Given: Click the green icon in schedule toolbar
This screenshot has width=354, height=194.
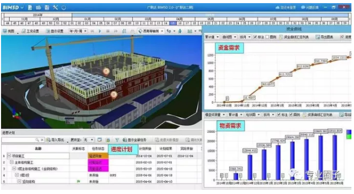Looking at the screenshot, I should [108, 140].
